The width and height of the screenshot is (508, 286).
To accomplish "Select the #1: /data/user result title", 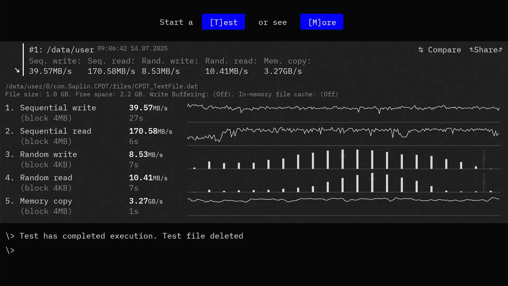I will point(61,50).
